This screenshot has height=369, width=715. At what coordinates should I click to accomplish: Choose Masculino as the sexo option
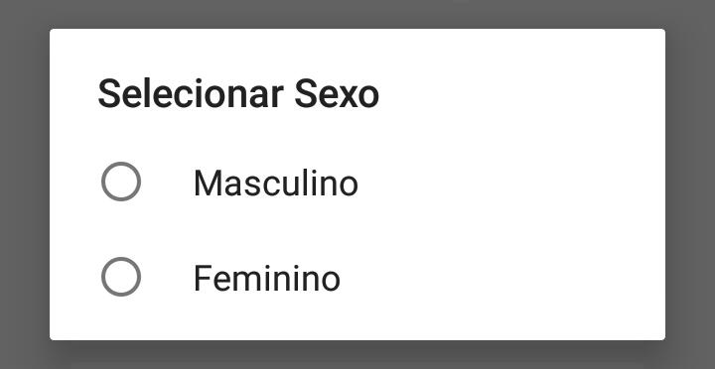point(357,182)
